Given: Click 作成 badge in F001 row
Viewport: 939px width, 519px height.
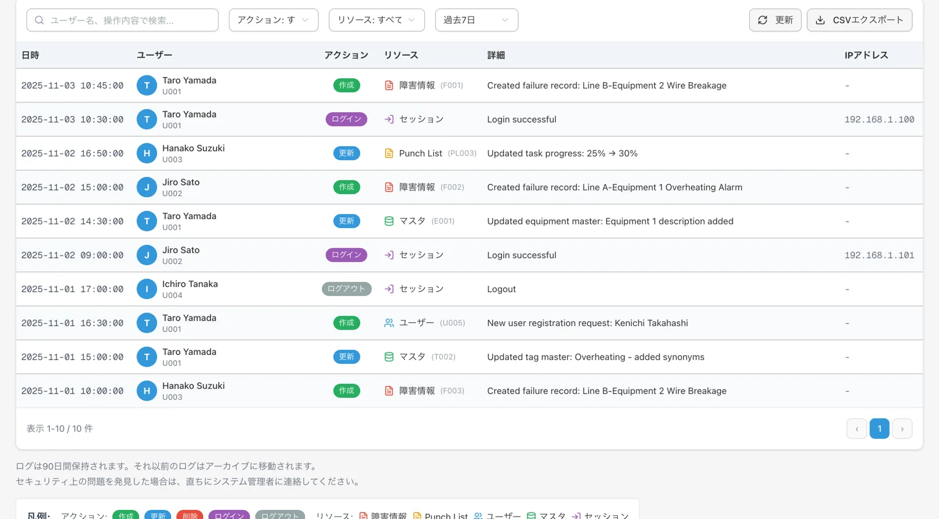Looking at the screenshot, I should pyautogui.click(x=347, y=85).
